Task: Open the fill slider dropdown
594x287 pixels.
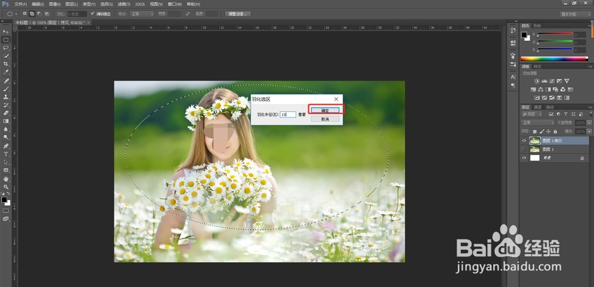Action: [589, 132]
